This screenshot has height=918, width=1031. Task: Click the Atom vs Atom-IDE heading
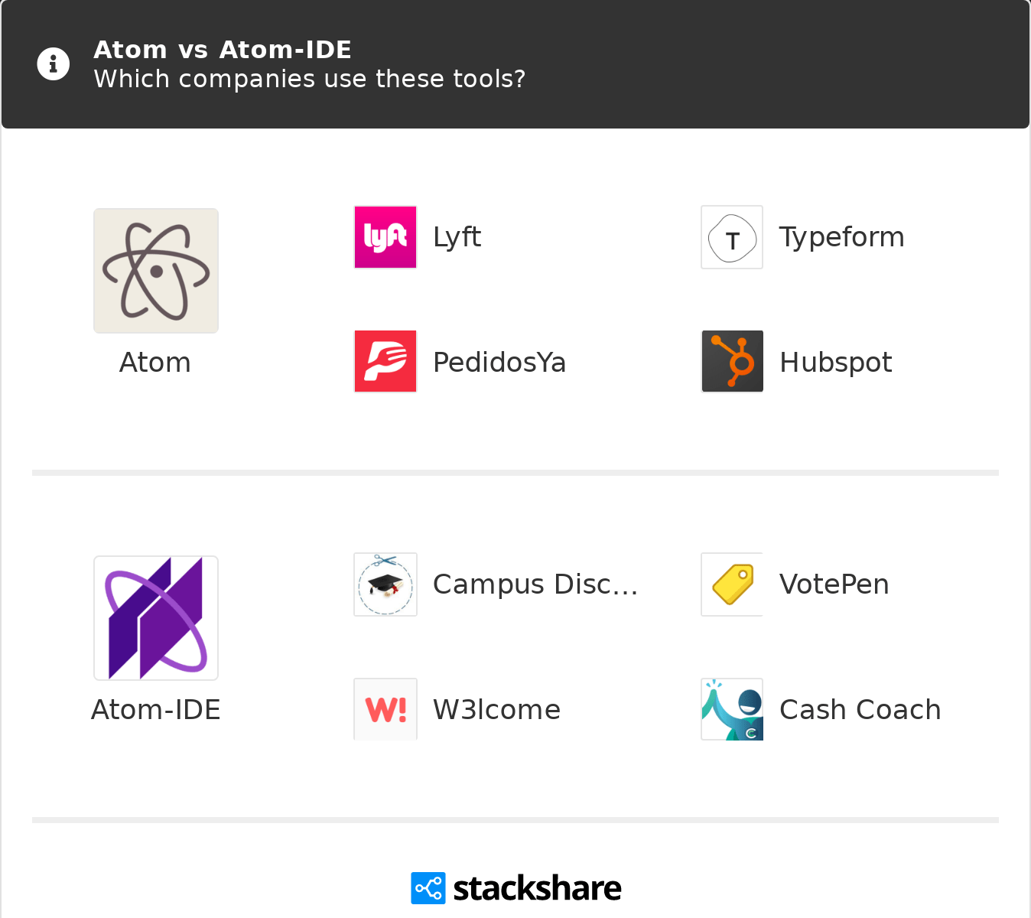click(223, 50)
